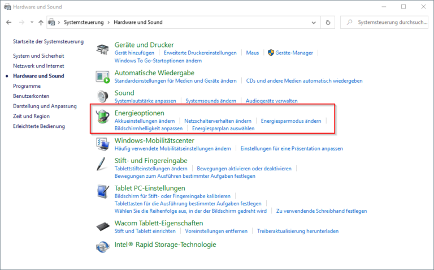The width and height of the screenshot is (434, 270).
Task: Click Einstellungen für eine Präsentation anpassen
Action: tap(292, 148)
